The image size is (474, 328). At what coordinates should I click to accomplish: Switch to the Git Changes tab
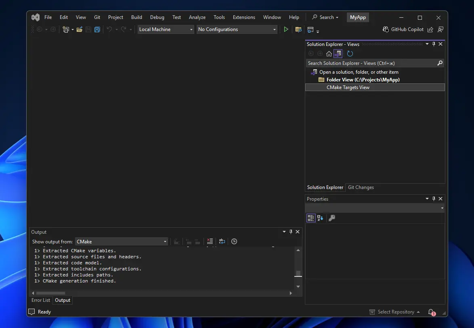361,187
